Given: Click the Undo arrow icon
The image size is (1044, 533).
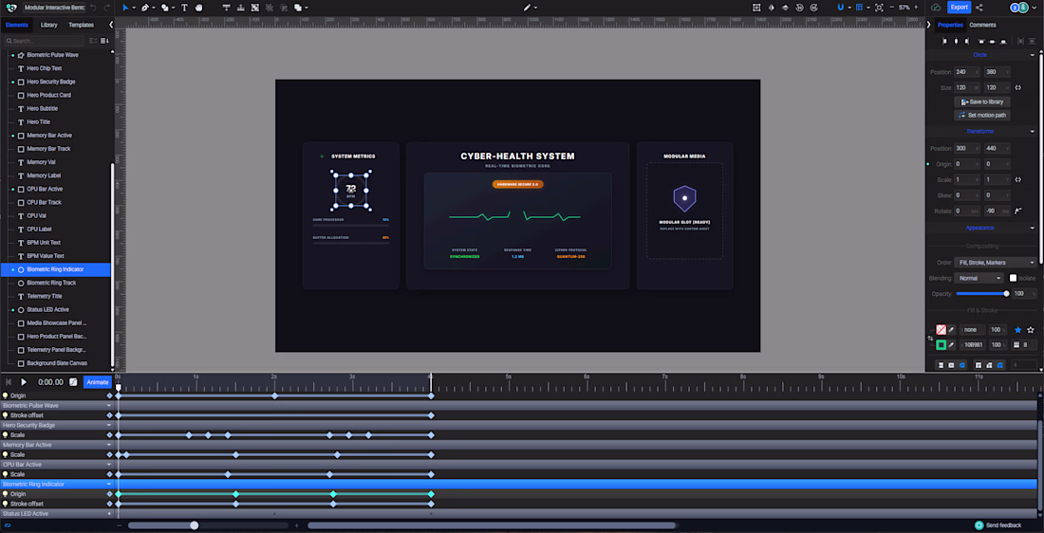Looking at the screenshot, I should [x=93, y=8].
